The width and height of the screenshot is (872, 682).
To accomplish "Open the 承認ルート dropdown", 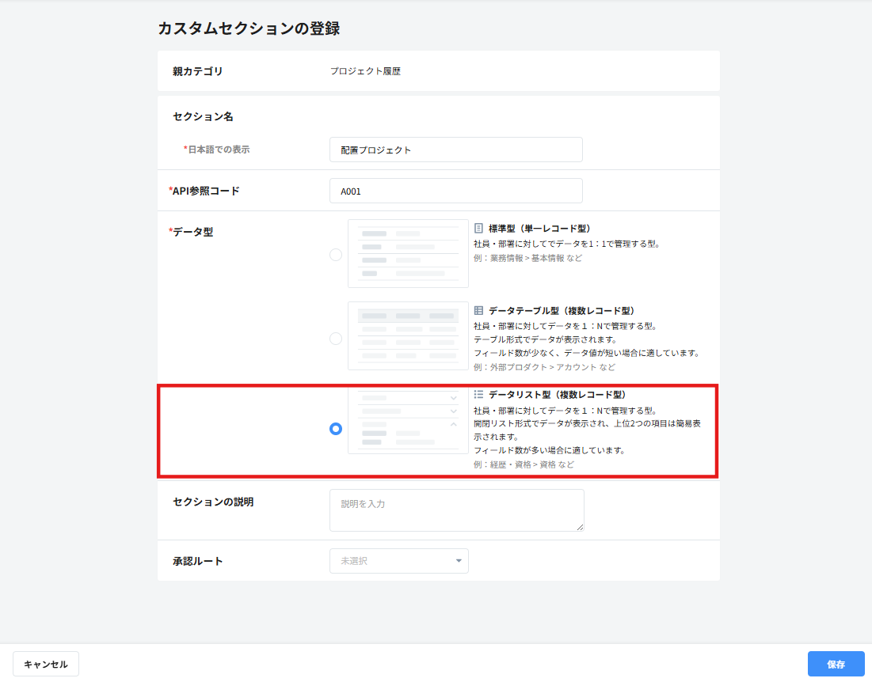I will [x=398, y=561].
